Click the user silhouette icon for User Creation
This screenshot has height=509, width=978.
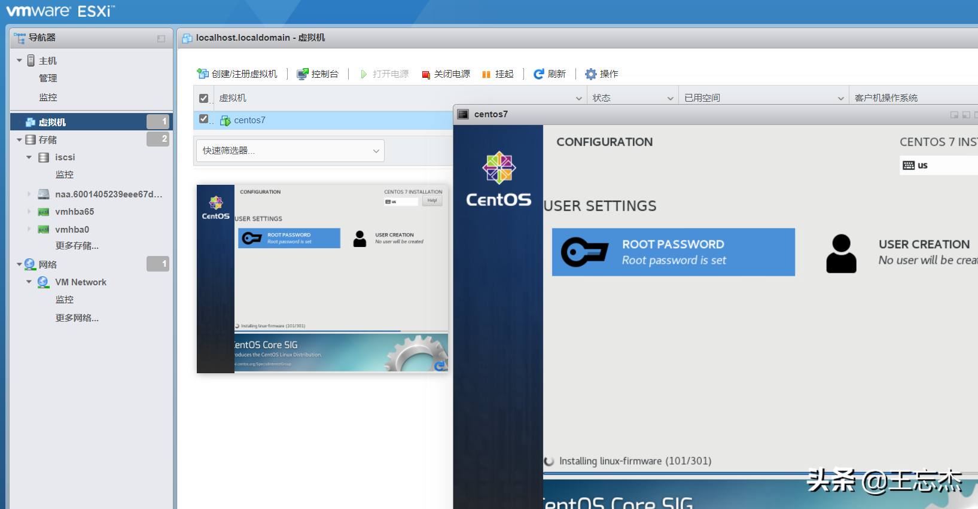coord(841,254)
